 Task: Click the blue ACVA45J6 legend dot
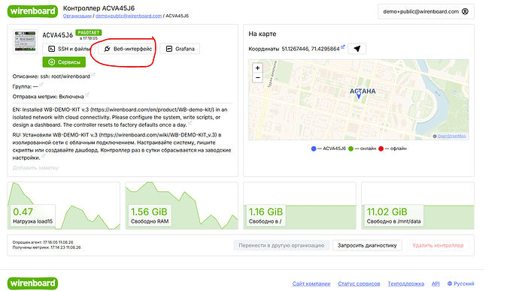pyautogui.click(x=314, y=148)
